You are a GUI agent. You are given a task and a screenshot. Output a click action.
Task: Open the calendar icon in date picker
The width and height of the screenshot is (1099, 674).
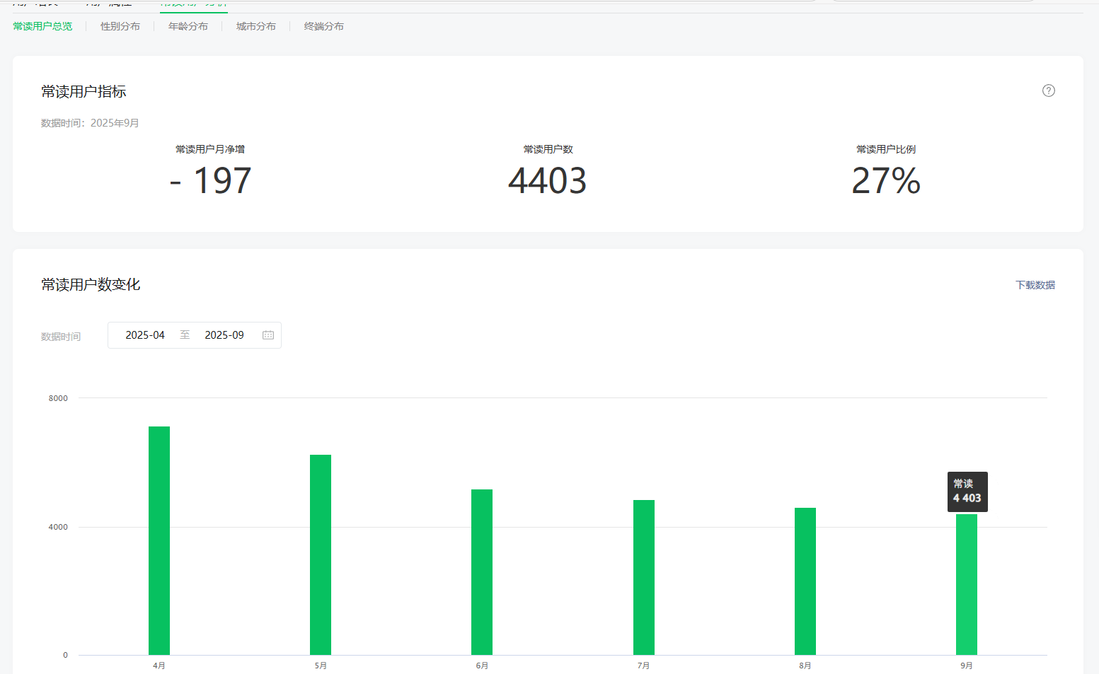268,335
